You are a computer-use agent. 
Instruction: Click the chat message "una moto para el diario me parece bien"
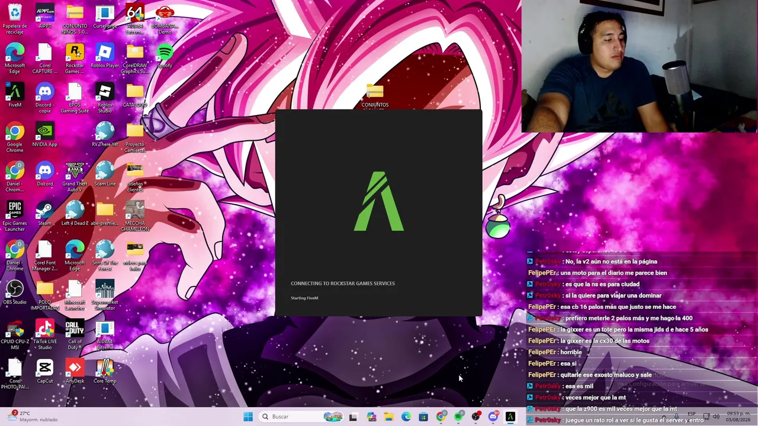[x=614, y=273]
